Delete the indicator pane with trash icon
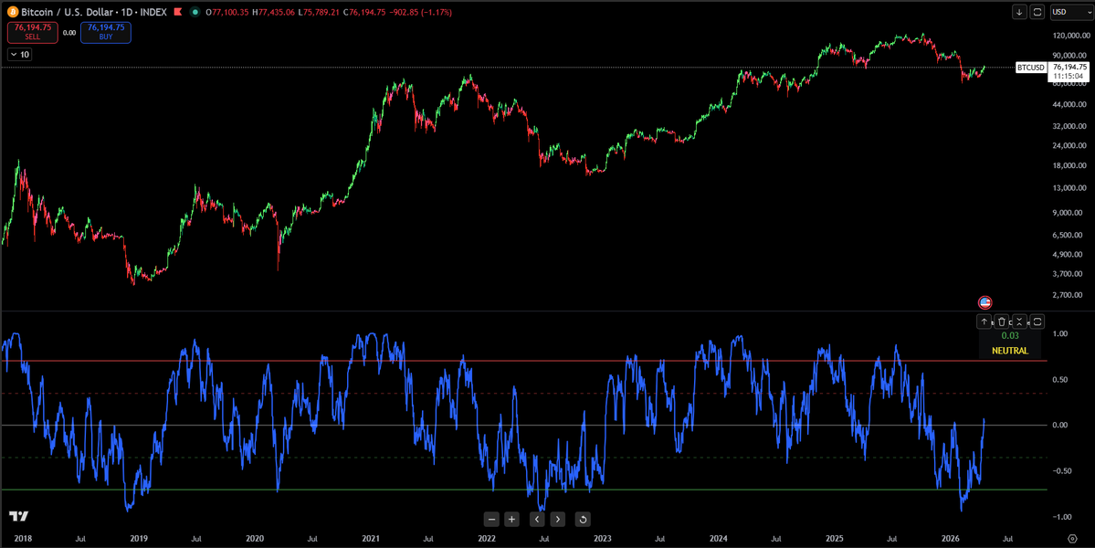Viewport: 1095px width, 548px height. pos(1002,321)
